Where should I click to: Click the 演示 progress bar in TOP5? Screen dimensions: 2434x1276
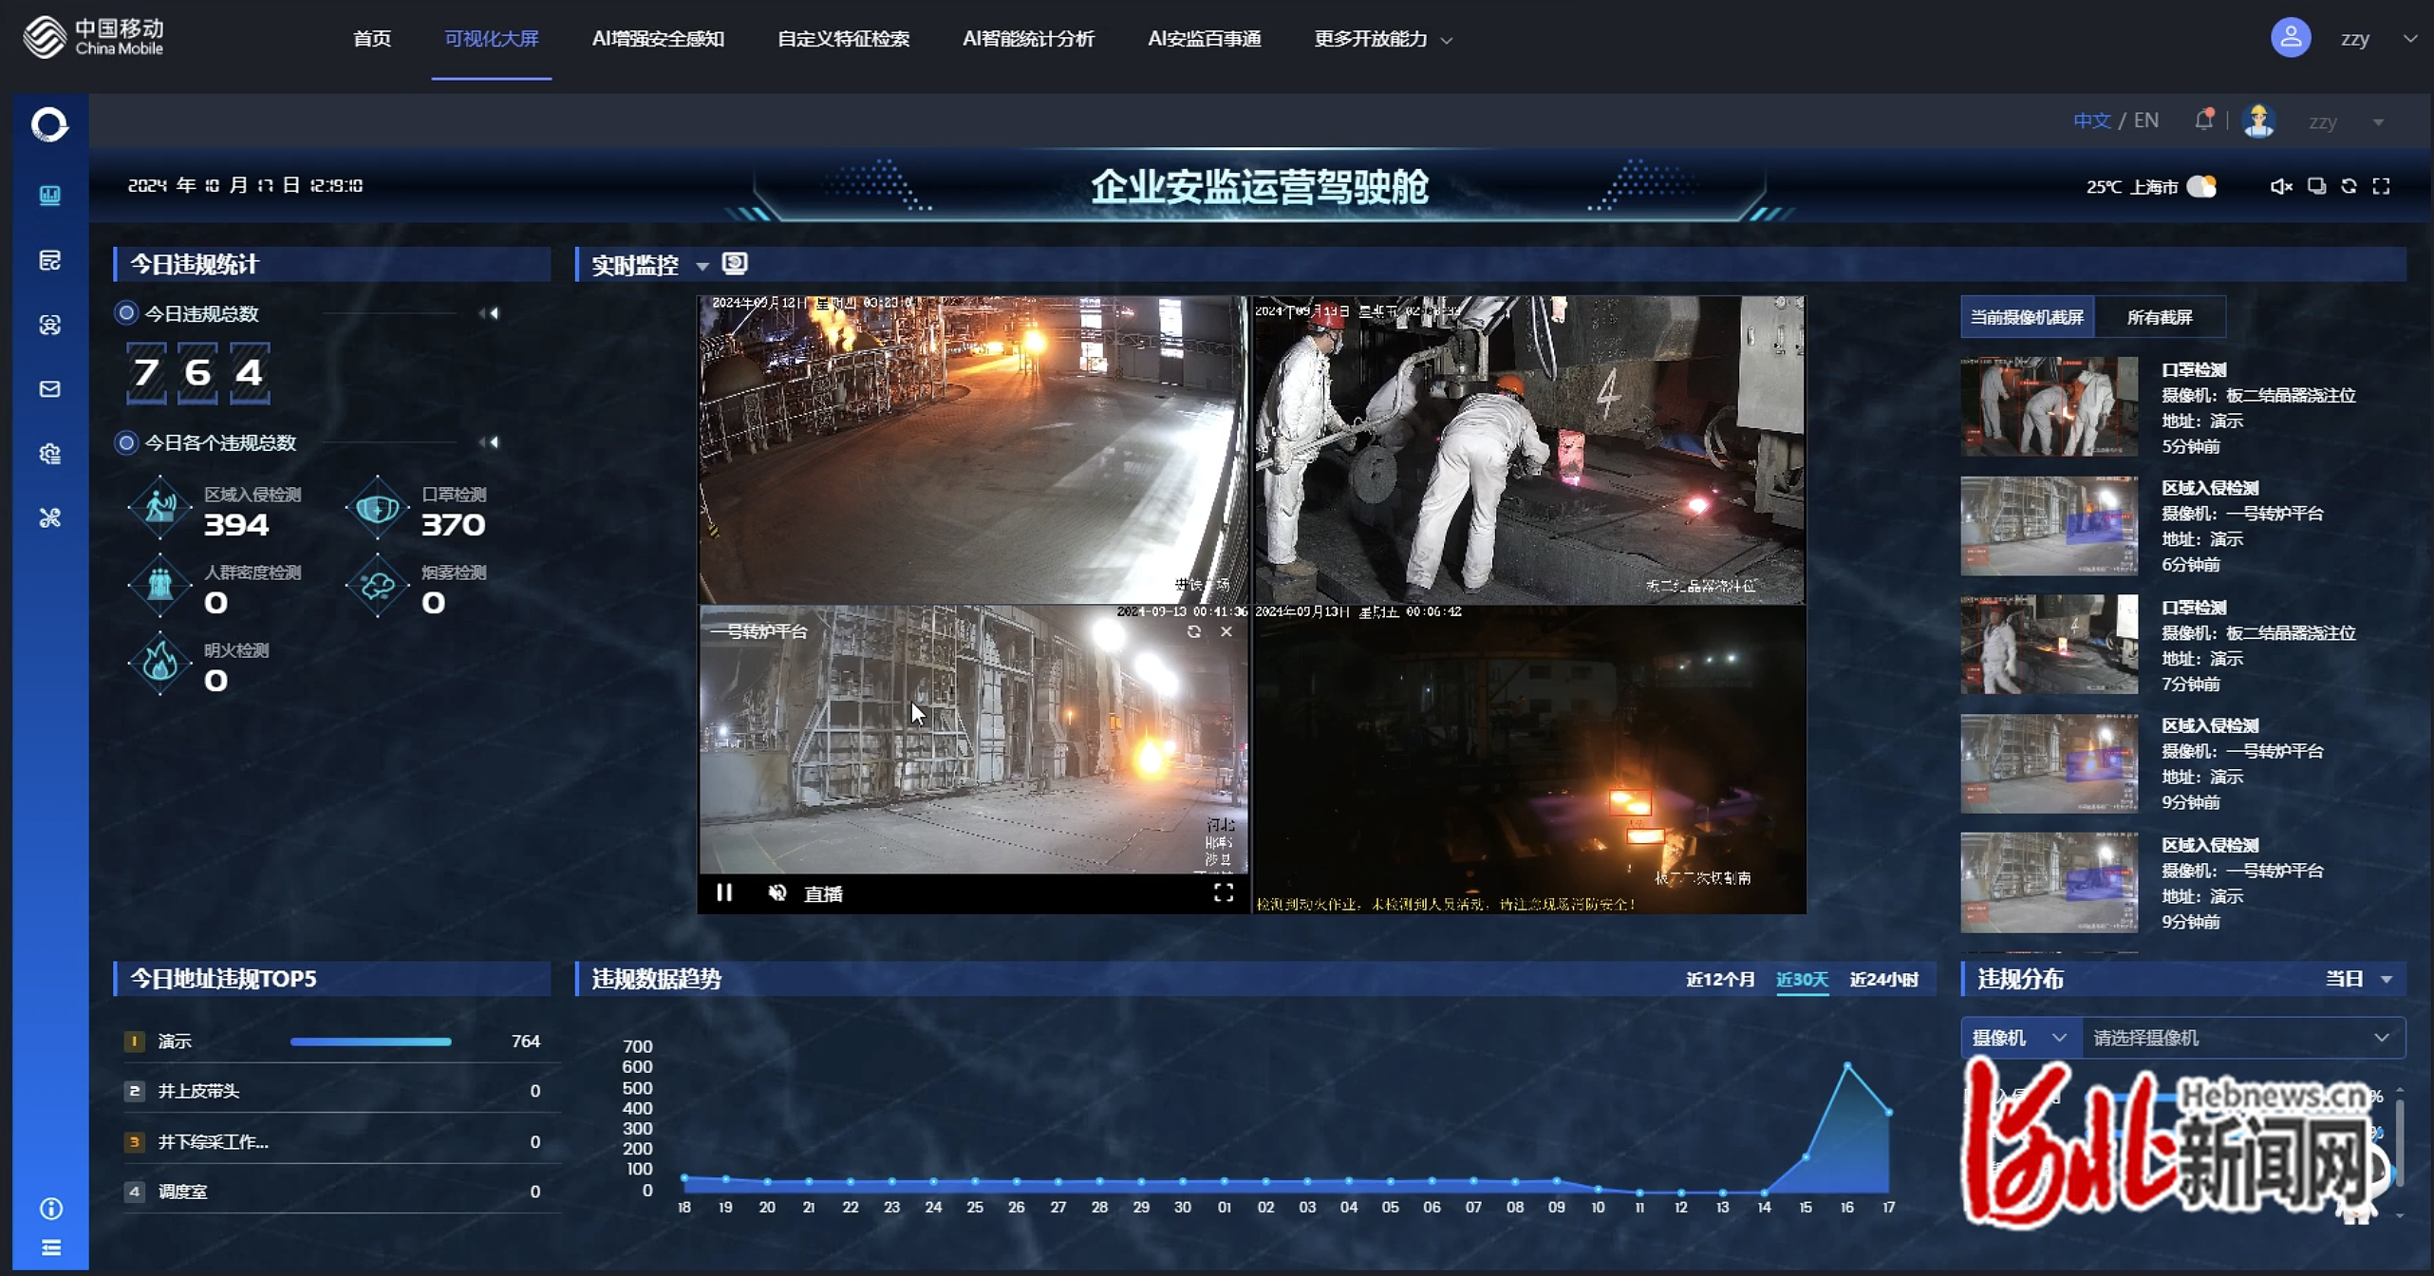pos(370,1041)
